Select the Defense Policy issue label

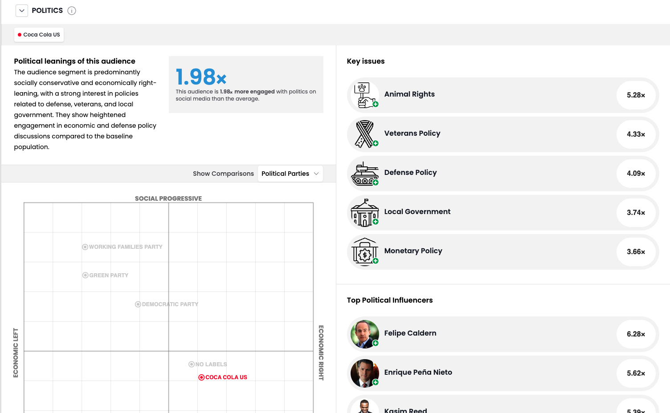click(x=410, y=173)
